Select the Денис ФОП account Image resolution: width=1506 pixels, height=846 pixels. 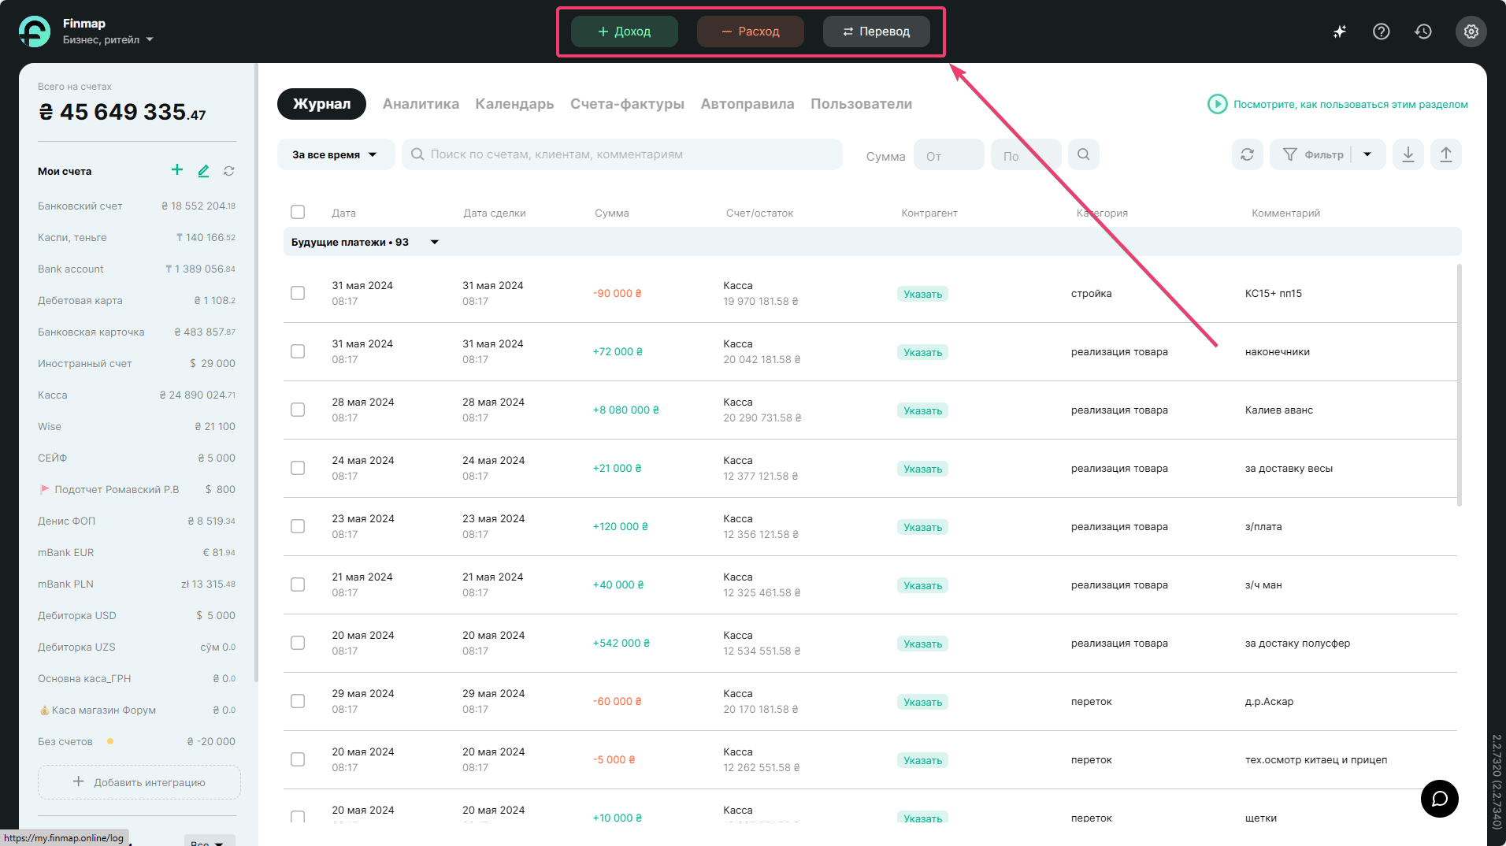[x=136, y=521]
